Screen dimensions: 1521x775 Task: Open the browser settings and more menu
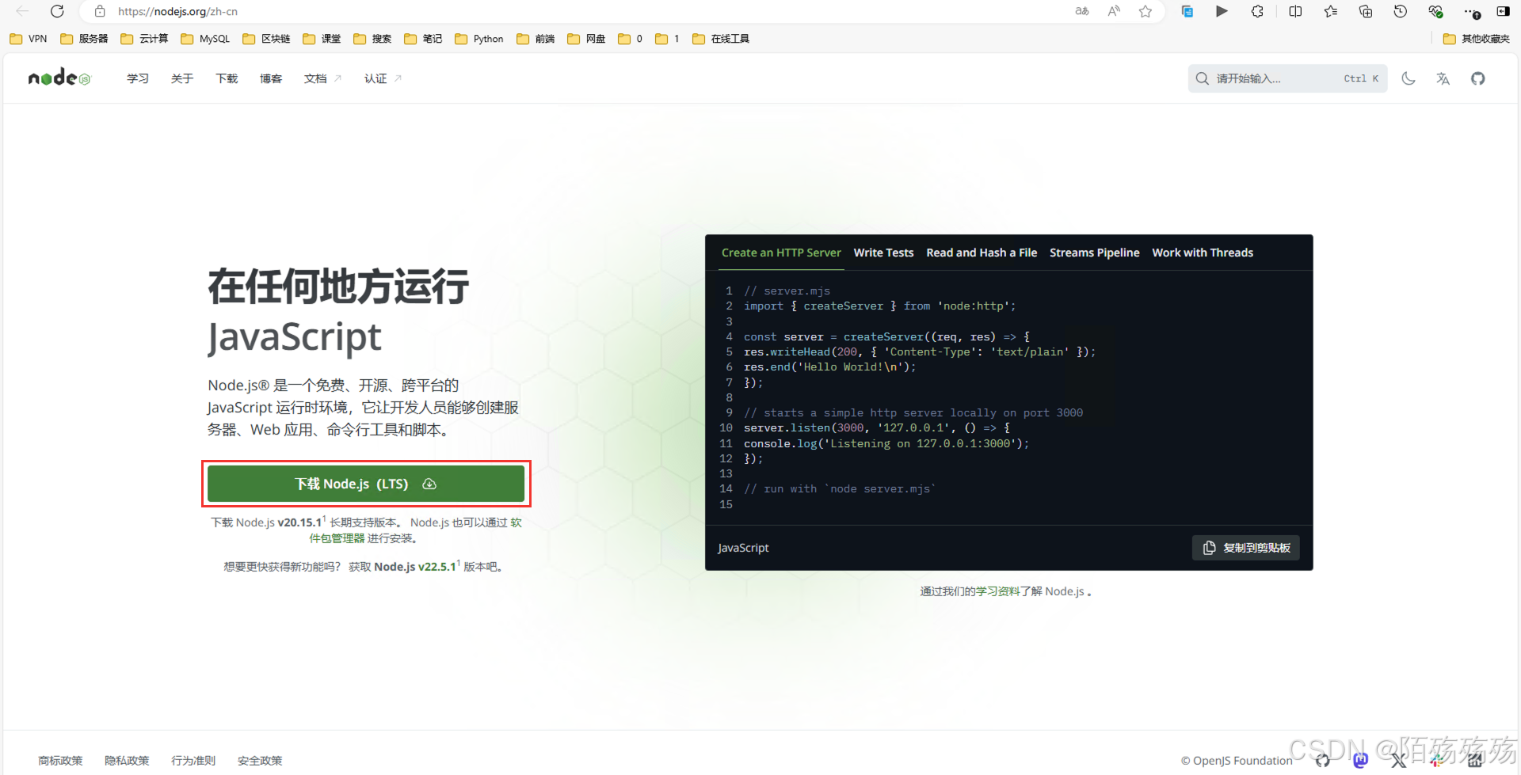tap(1471, 12)
